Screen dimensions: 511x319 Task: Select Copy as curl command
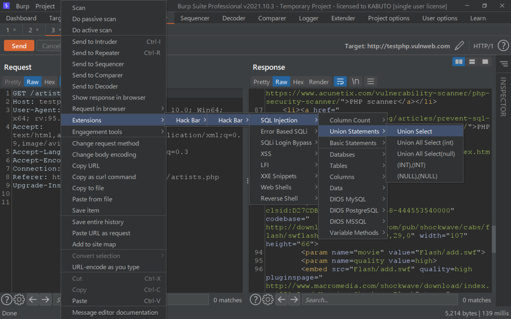coord(113,177)
